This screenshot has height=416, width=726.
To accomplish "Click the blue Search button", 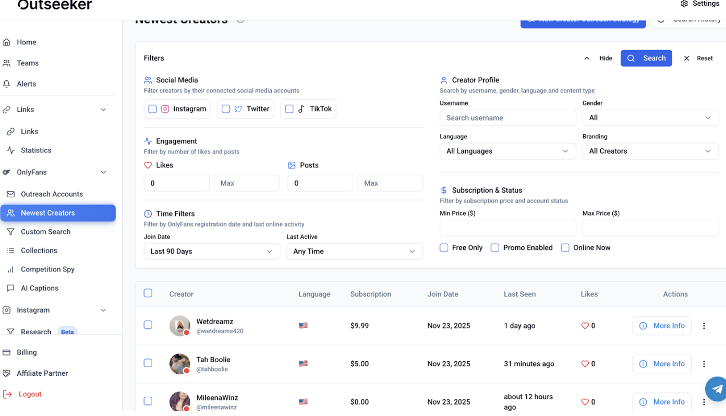I will pyautogui.click(x=646, y=58).
